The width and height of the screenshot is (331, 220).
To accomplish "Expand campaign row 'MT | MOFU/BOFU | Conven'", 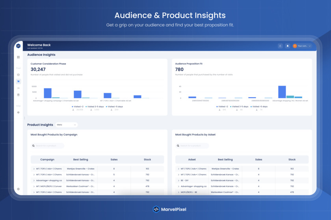I will pos(34,187).
